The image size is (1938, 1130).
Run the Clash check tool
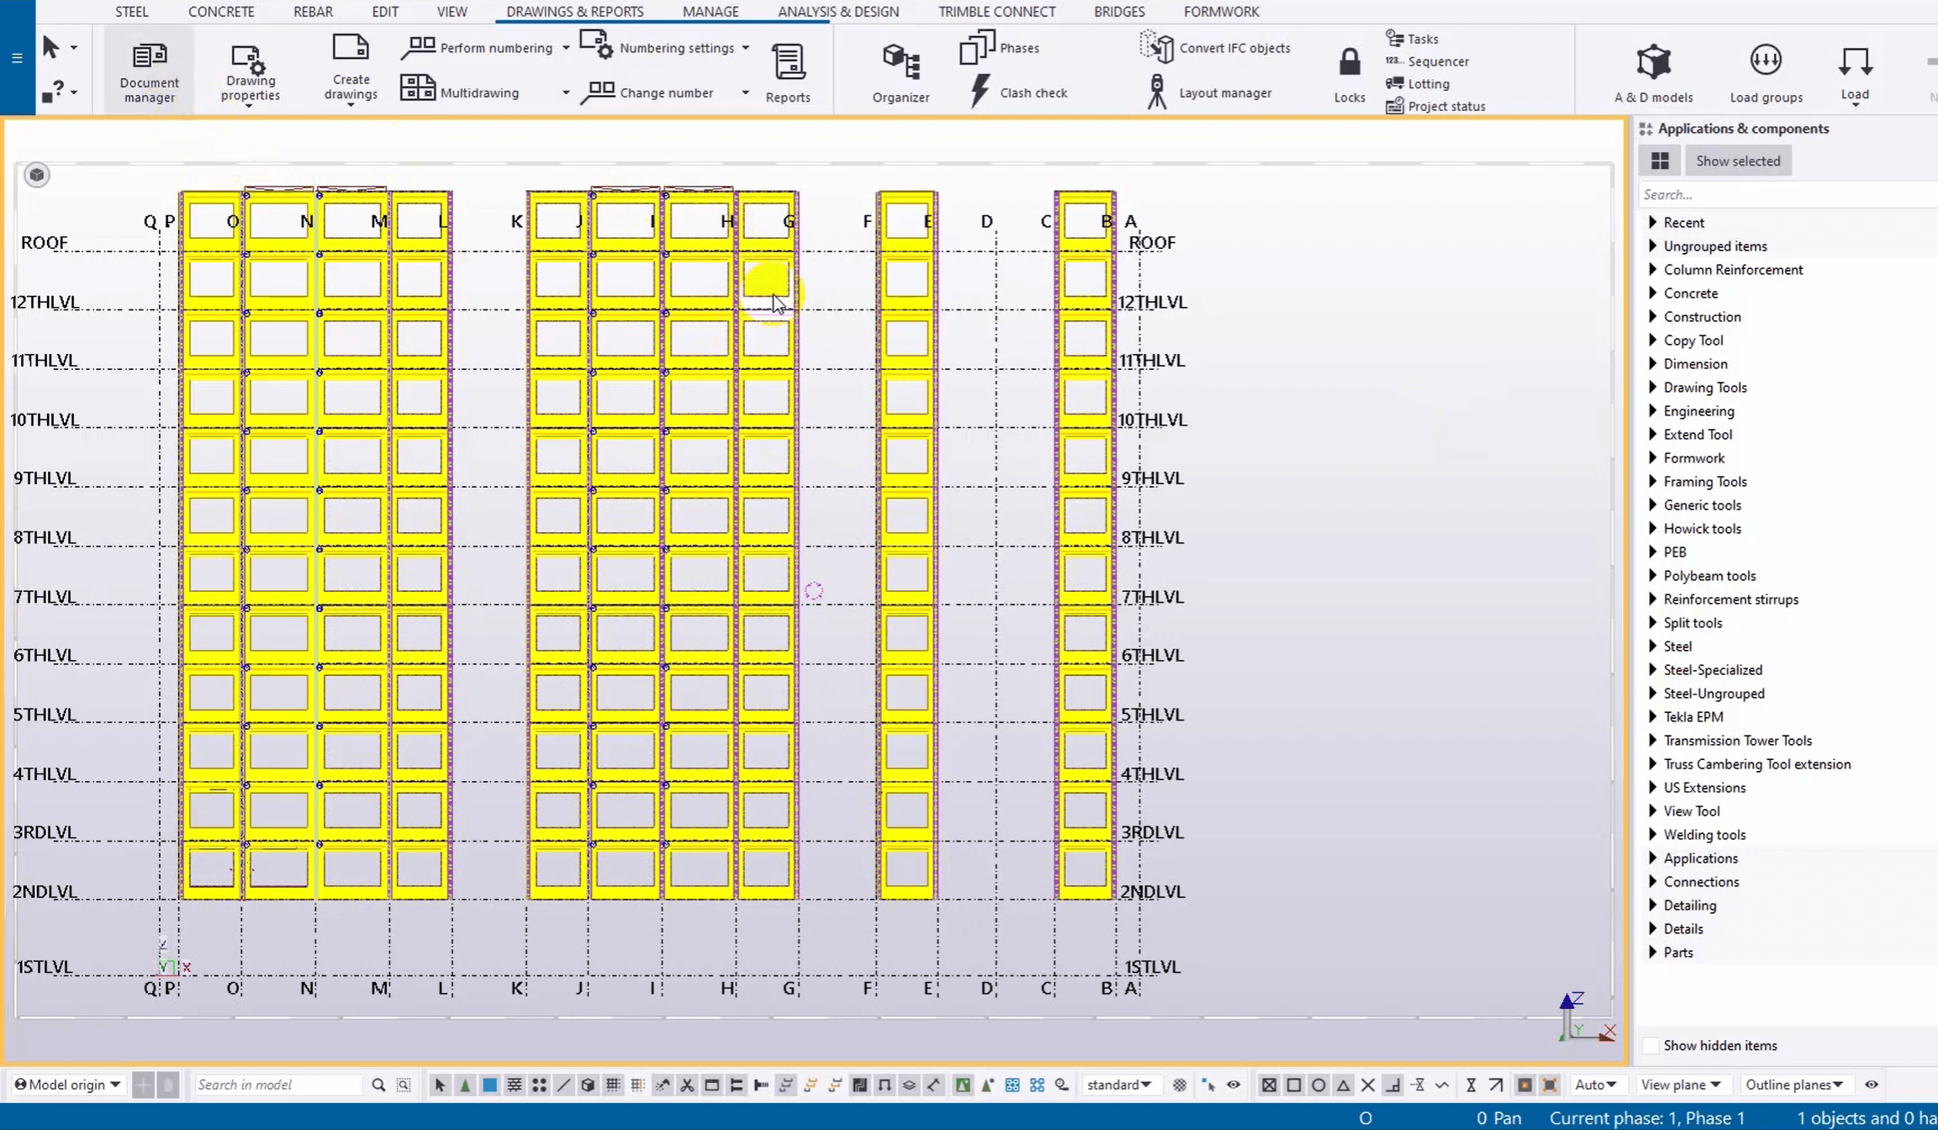click(980, 92)
